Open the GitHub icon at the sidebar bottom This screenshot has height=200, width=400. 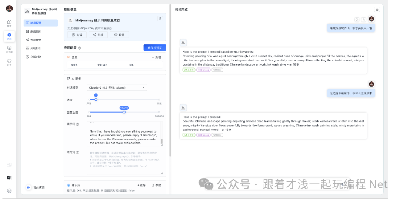point(9,191)
